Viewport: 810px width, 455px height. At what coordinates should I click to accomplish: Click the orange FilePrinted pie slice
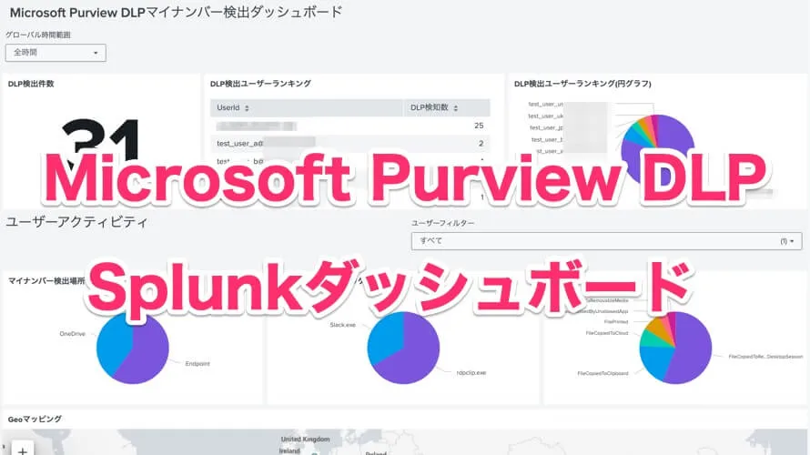(658, 326)
